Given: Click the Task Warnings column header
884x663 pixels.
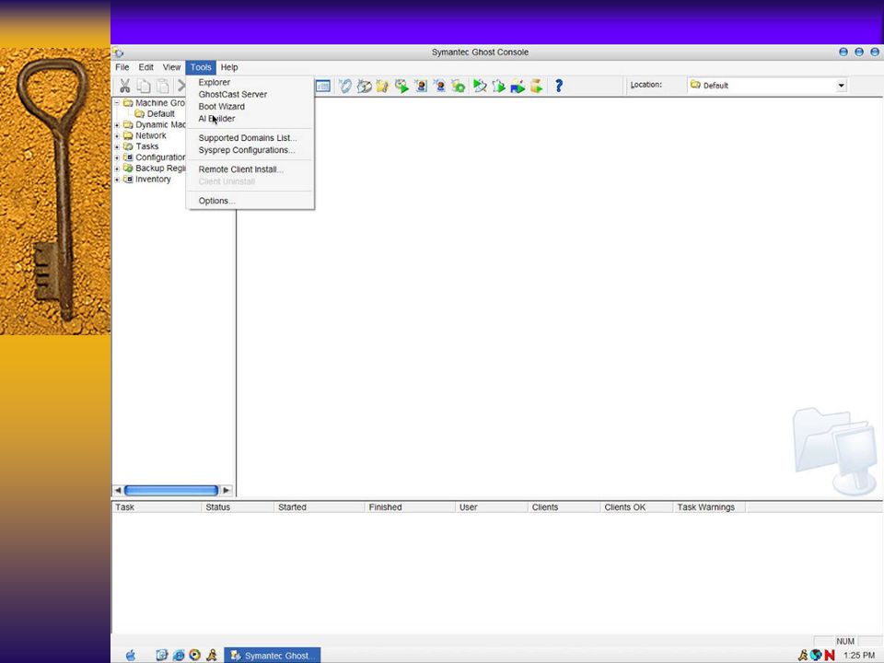Looking at the screenshot, I should [x=709, y=506].
